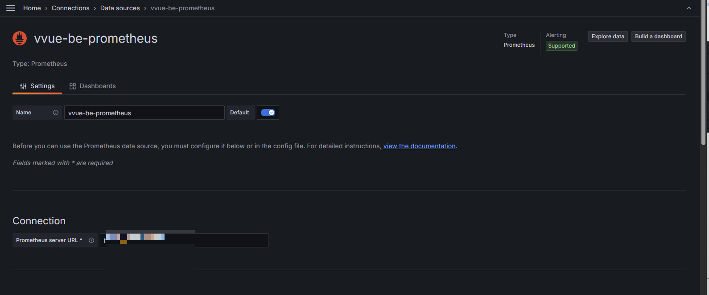Click the page vertical scrollbar

pos(703,73)
